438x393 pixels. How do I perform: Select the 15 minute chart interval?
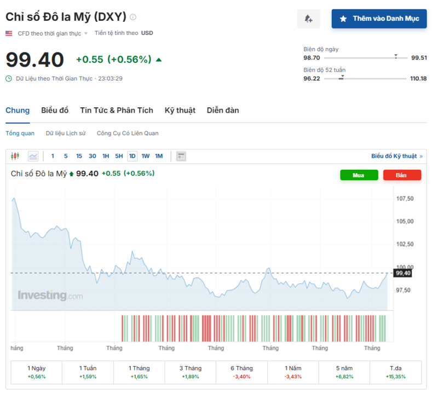[79, 157]
